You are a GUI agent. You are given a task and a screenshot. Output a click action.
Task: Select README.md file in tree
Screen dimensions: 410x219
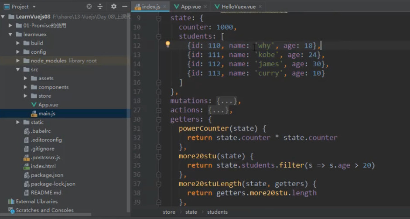point(43,192)
